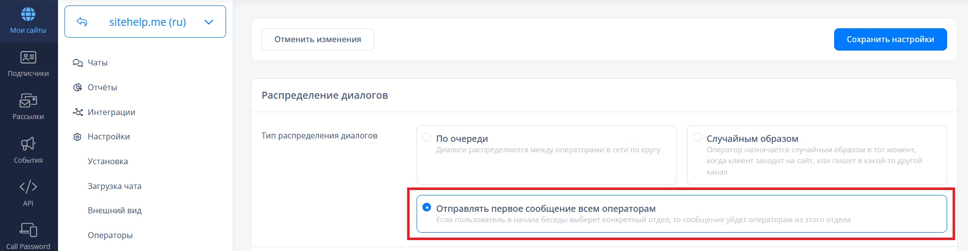Open Call Password devices icon
Screen dimensions: 968x251
click(x=28, y=230)
